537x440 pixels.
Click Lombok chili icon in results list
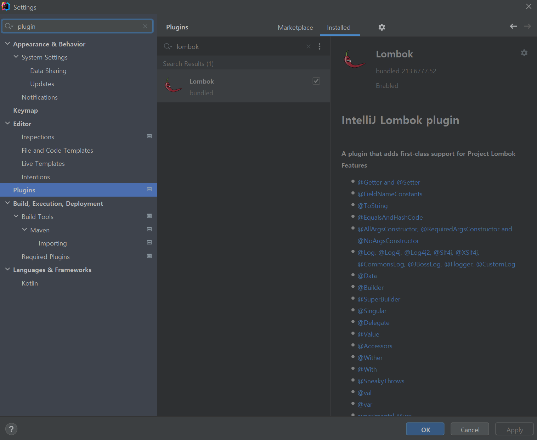[x=173, y=85]
